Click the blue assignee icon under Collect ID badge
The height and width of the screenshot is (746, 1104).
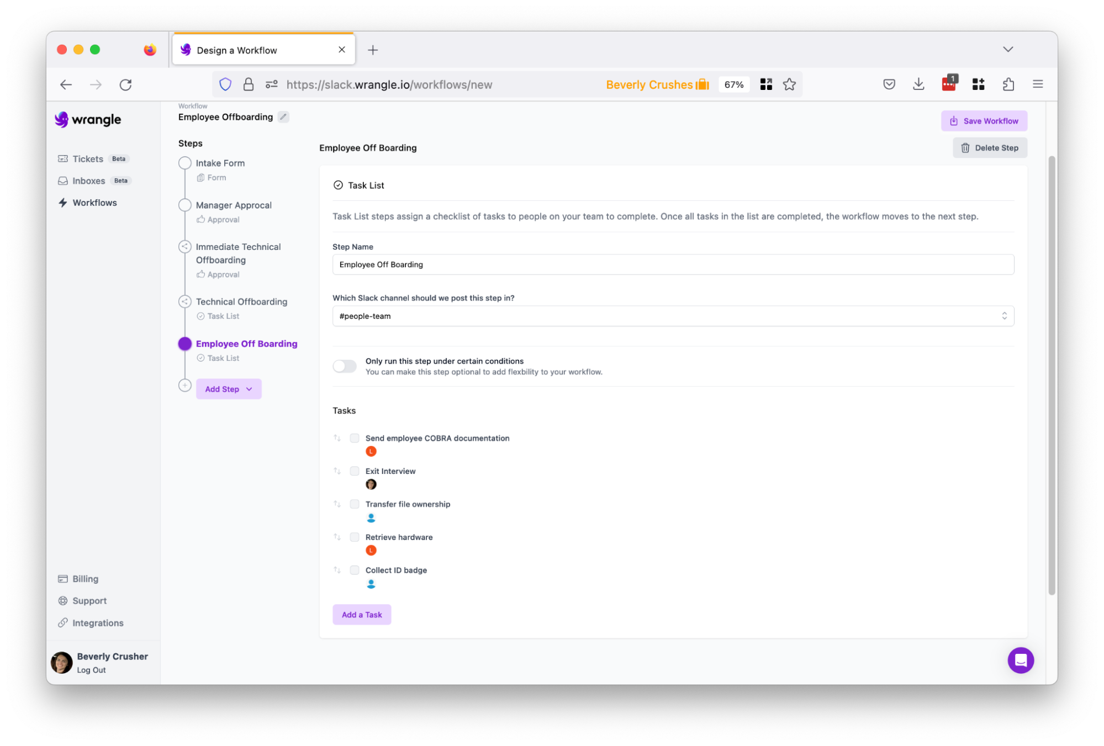(x=371, y=584)
